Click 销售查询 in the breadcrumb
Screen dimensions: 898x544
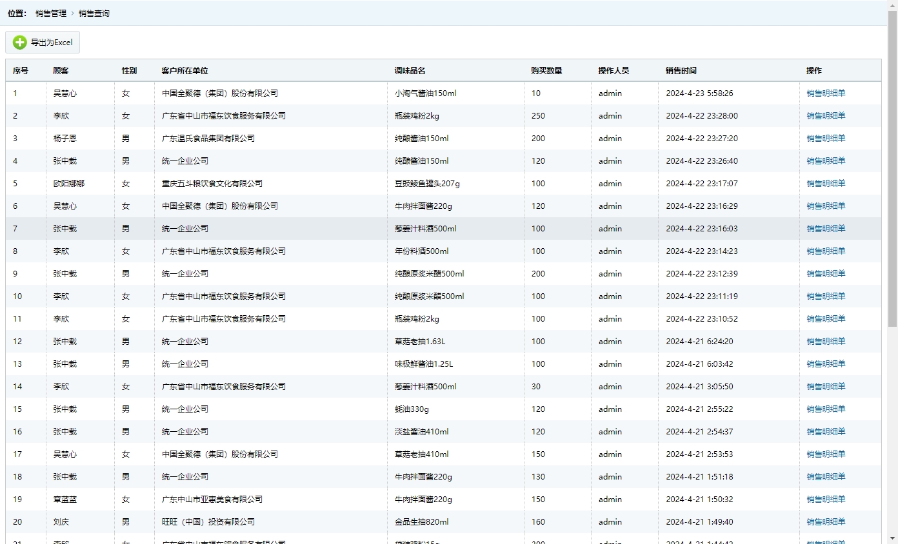point(94,14)
